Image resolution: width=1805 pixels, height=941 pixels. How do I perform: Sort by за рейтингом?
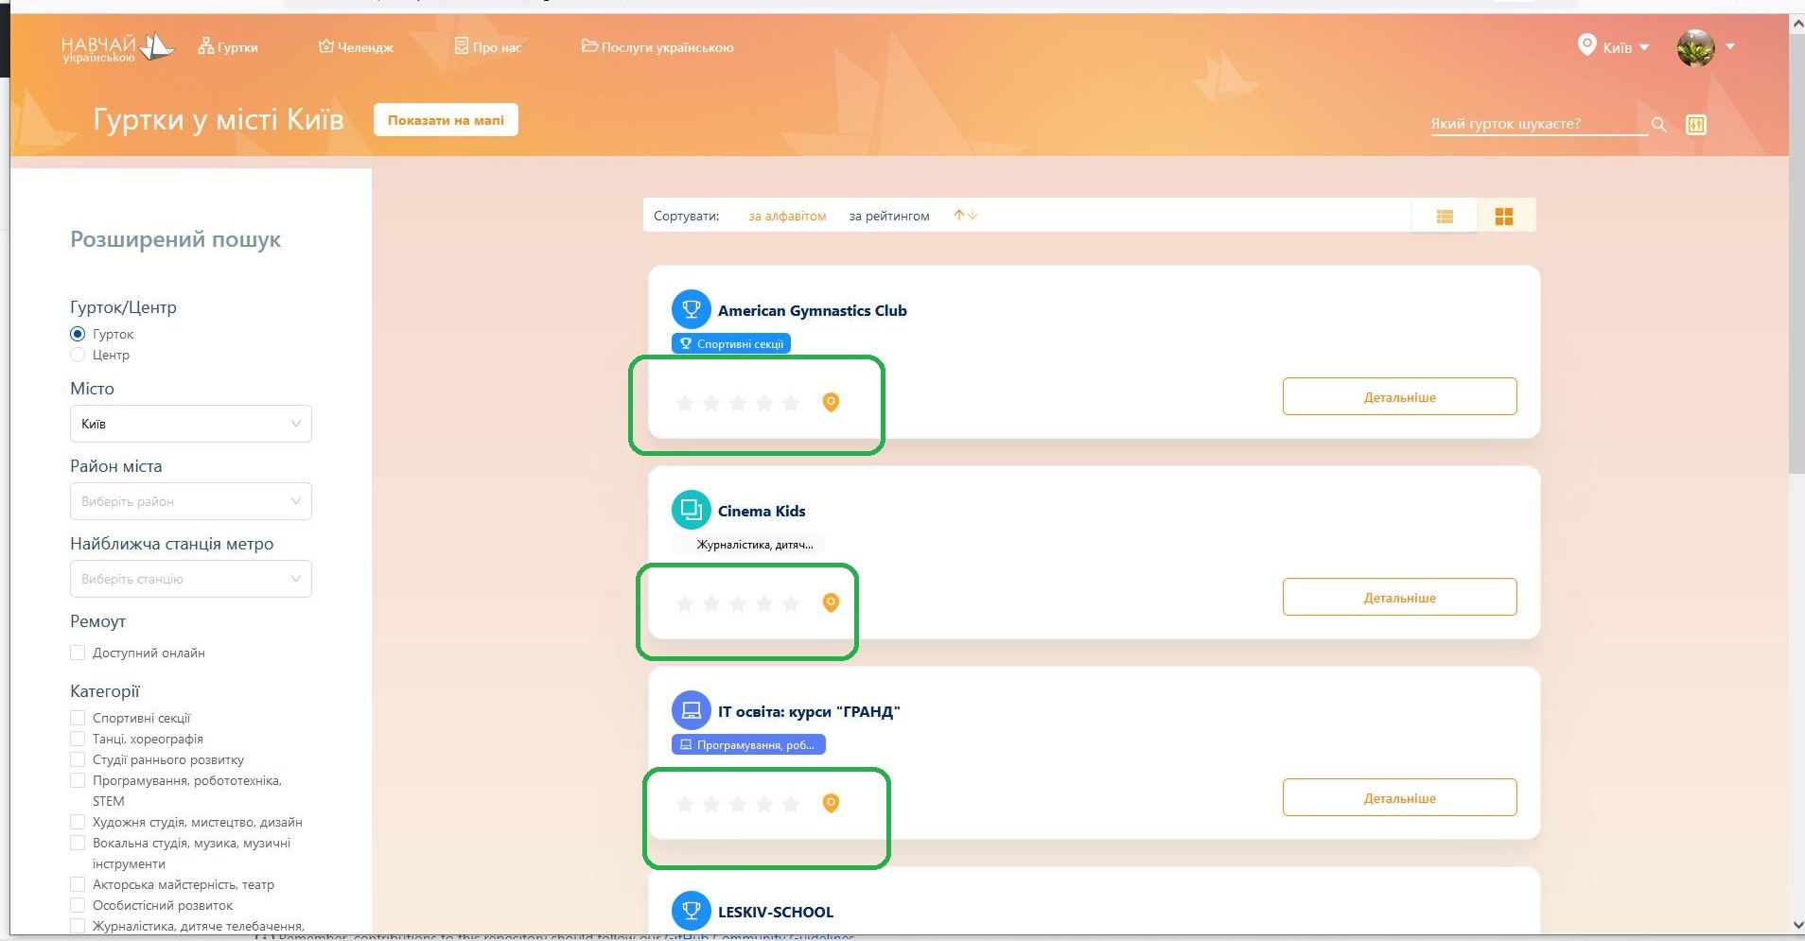click(889, 216)
